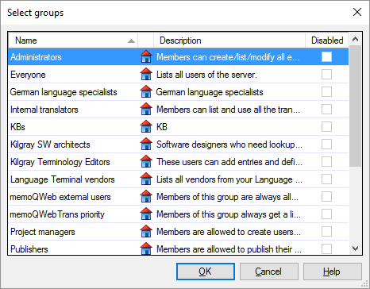Viewport: 370px width, 289px height.
Task: Select the KBs group
Action: point(17,127)
